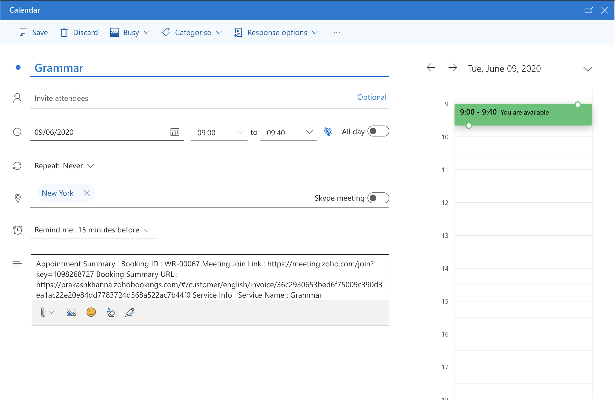Go to next day arrow
This screenshot has height=410, width=615.
tap(453, 68)
